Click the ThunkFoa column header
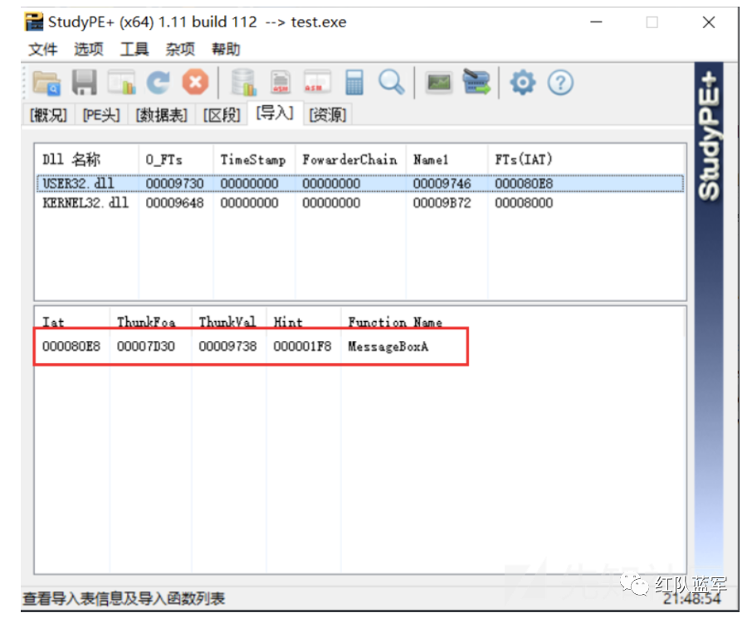 [x=150, y=321]
